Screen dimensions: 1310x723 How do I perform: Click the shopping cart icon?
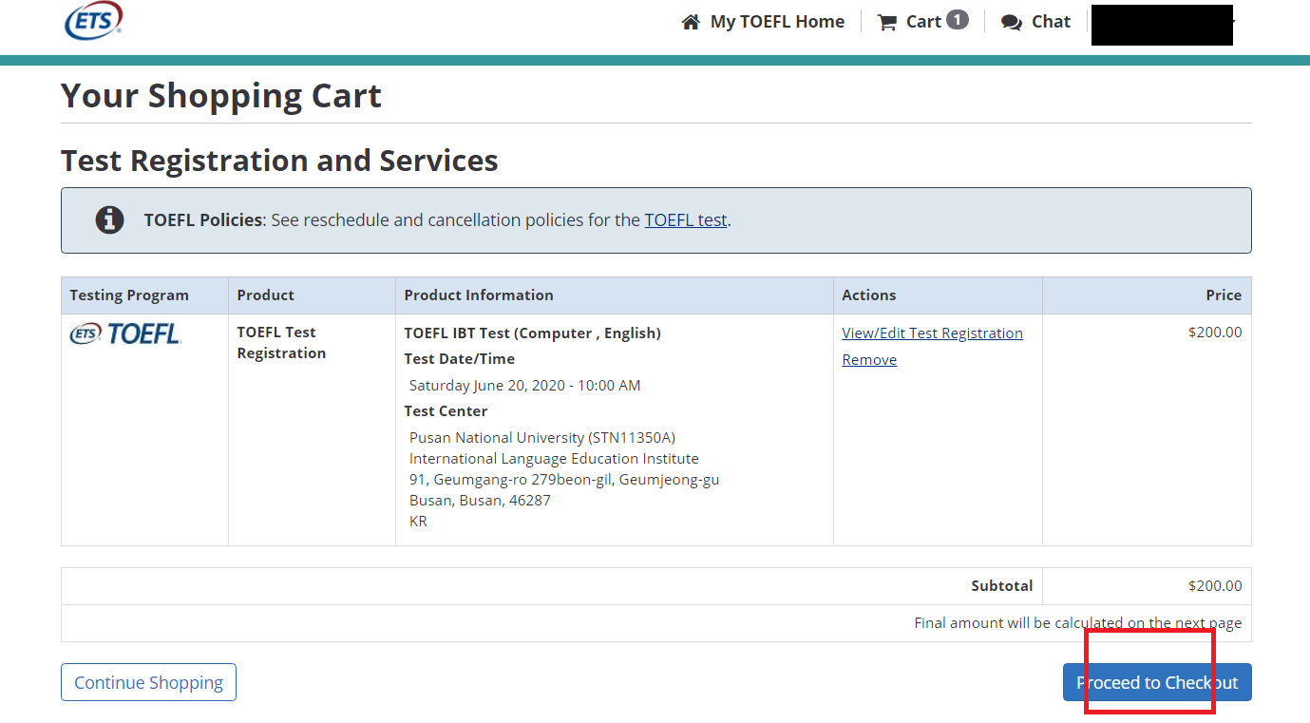point(887,22)
